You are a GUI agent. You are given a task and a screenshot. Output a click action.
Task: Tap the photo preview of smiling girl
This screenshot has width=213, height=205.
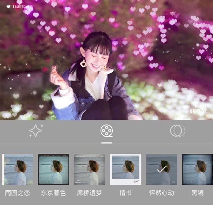point(106,60)
